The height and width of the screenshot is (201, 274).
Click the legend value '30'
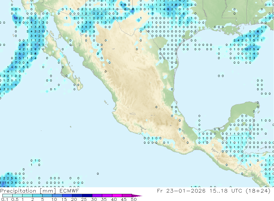(94, 199)
